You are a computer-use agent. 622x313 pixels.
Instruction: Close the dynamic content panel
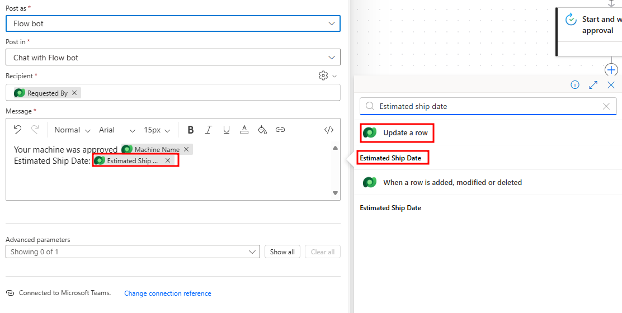coord(611,85)
